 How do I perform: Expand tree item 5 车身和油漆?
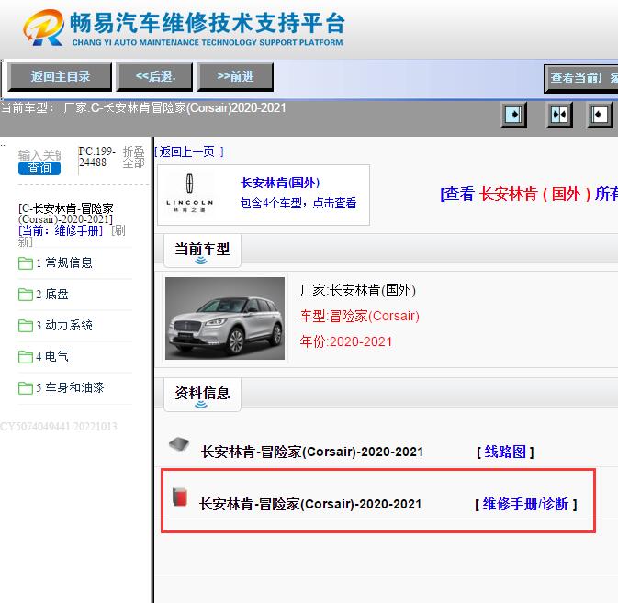[70, 387]
